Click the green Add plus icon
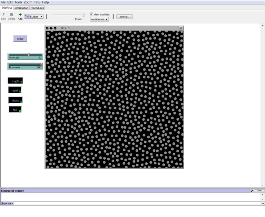Viewport: 265px width, 217px height. pyautogui.click(x=20, y=14)
